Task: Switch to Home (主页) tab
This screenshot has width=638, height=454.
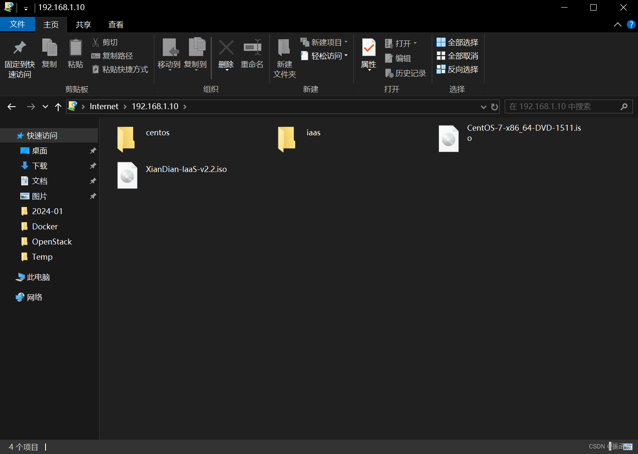Action: [51, 24]
